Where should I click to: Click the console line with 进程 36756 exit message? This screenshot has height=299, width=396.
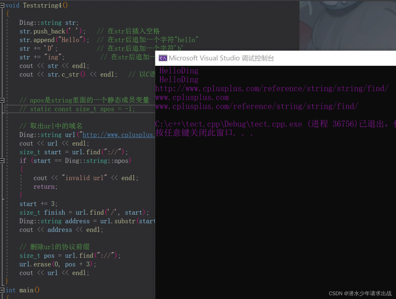click(x=275, y=124)
